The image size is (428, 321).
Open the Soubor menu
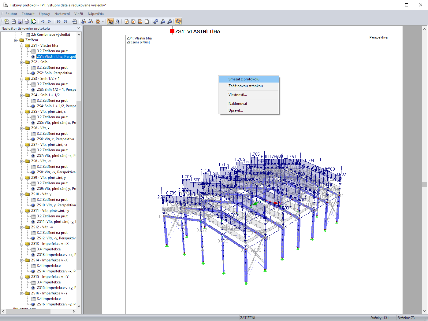(x=11, y=14)
